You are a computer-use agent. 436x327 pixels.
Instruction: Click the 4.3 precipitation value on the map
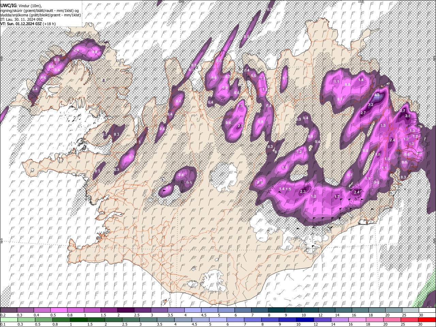(x=377, y=96)
